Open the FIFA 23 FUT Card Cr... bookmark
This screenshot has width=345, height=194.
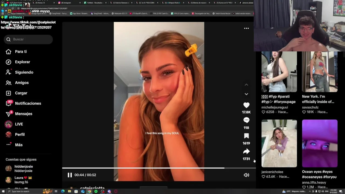coord(159,13)
